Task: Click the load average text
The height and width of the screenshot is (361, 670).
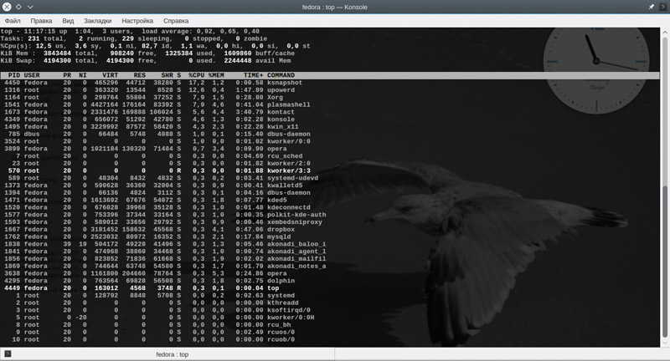Action: click(x=201, y=31)
